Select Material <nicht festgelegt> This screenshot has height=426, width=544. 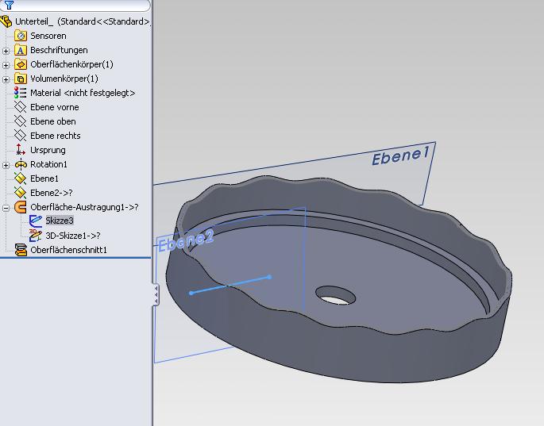click(x=83, y=93)
